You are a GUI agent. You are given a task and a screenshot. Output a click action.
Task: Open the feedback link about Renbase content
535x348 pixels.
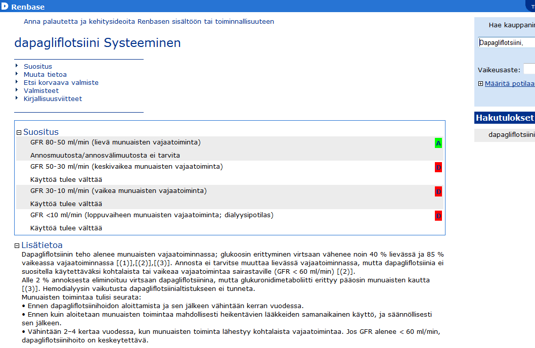(x=149, y=22)
